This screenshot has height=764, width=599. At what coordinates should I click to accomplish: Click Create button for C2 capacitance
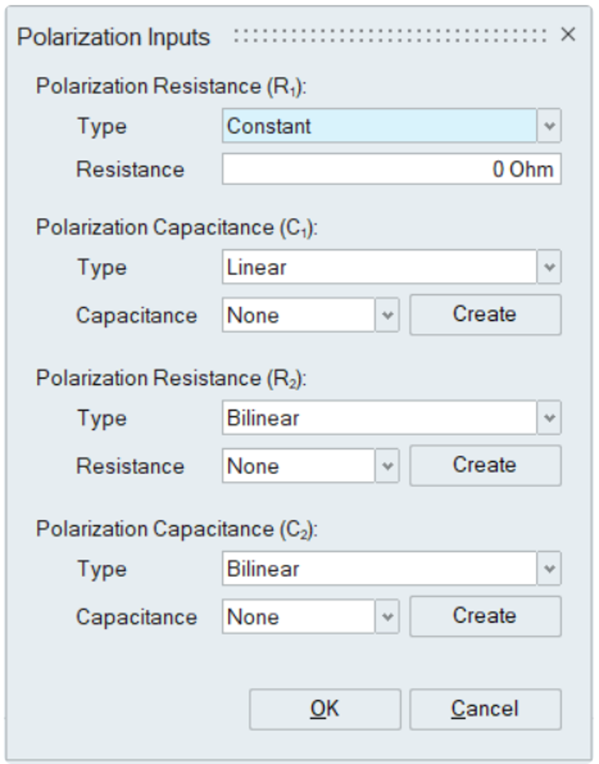[485, 616]
